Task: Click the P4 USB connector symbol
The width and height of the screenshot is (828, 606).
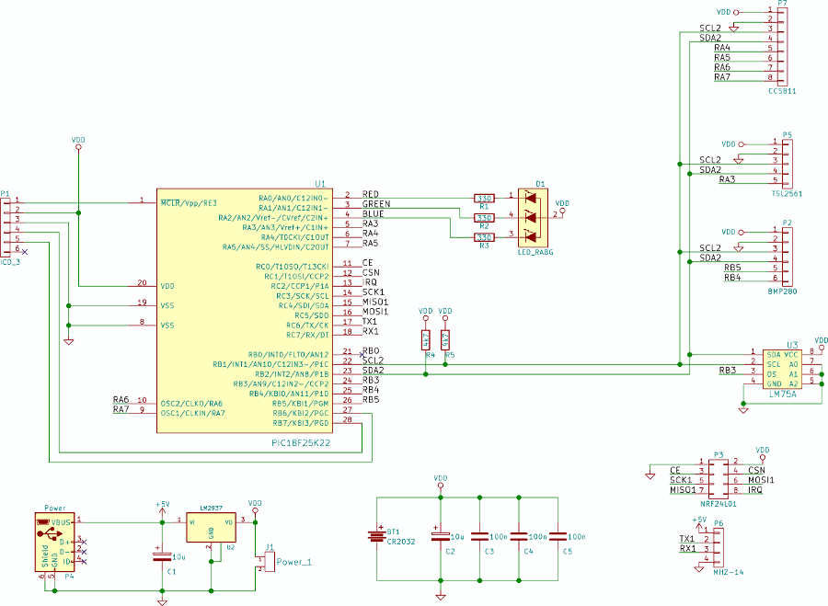Action: coord(54,541)
